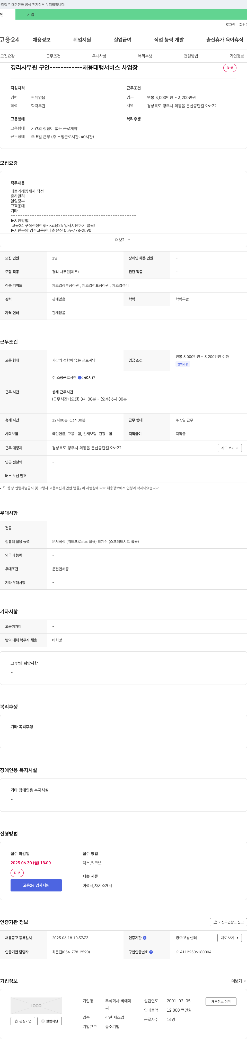The width and height of the screenshot is (247, 1039).
Task: Click the job title 경리사무원 구인 heading
Action: (74, 67)
